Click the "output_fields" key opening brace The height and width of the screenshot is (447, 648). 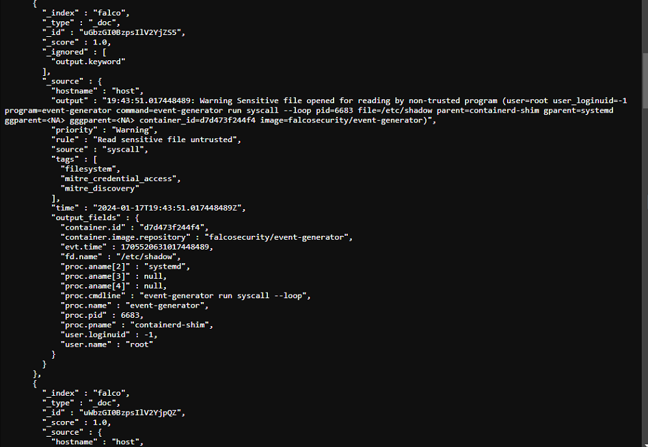click(x=137, y=218)
